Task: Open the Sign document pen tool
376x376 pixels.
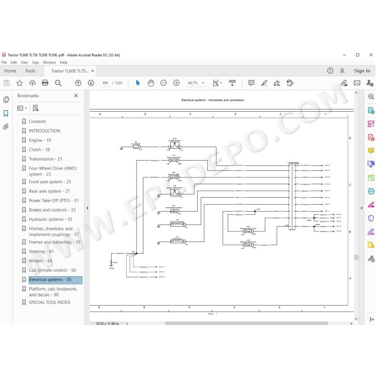Action: (x=277, y=83)
